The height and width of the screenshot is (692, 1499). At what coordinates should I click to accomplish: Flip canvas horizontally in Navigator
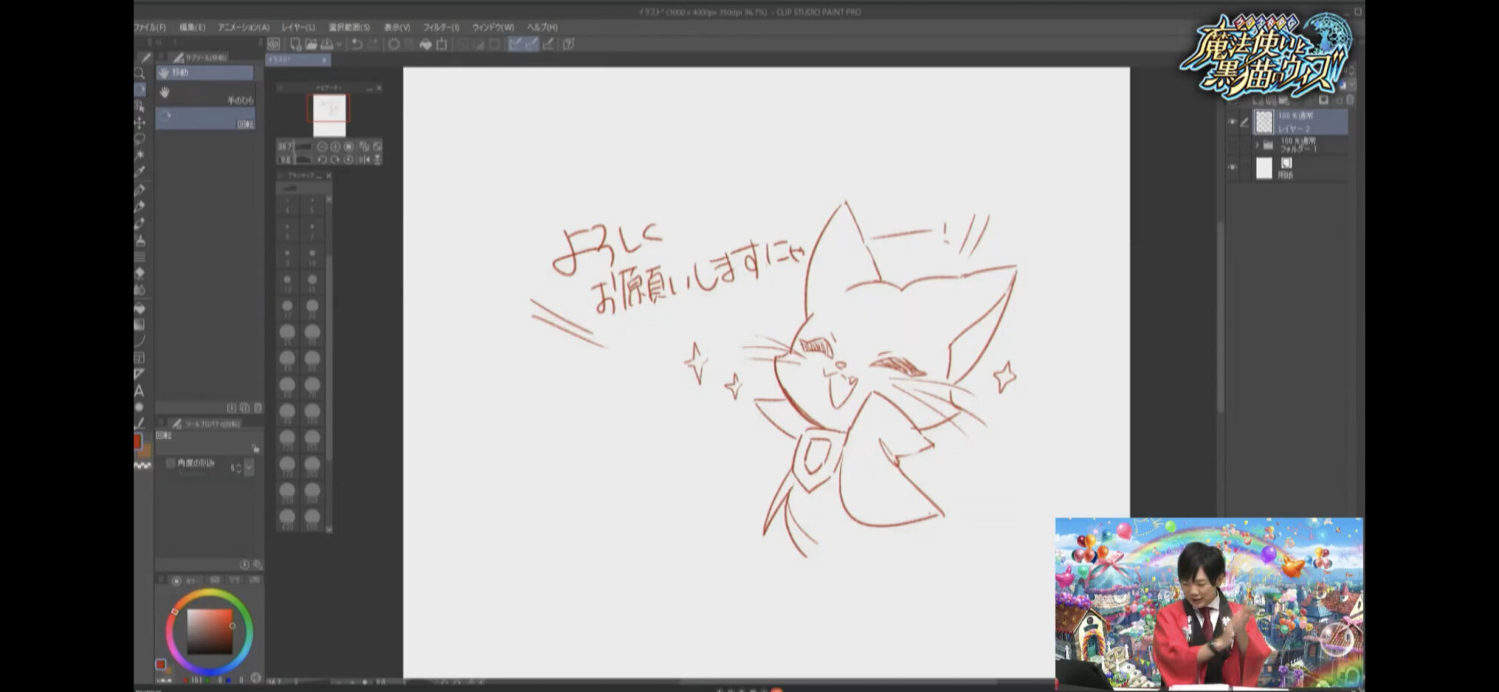pyautogui.click(x=364, y=160)
